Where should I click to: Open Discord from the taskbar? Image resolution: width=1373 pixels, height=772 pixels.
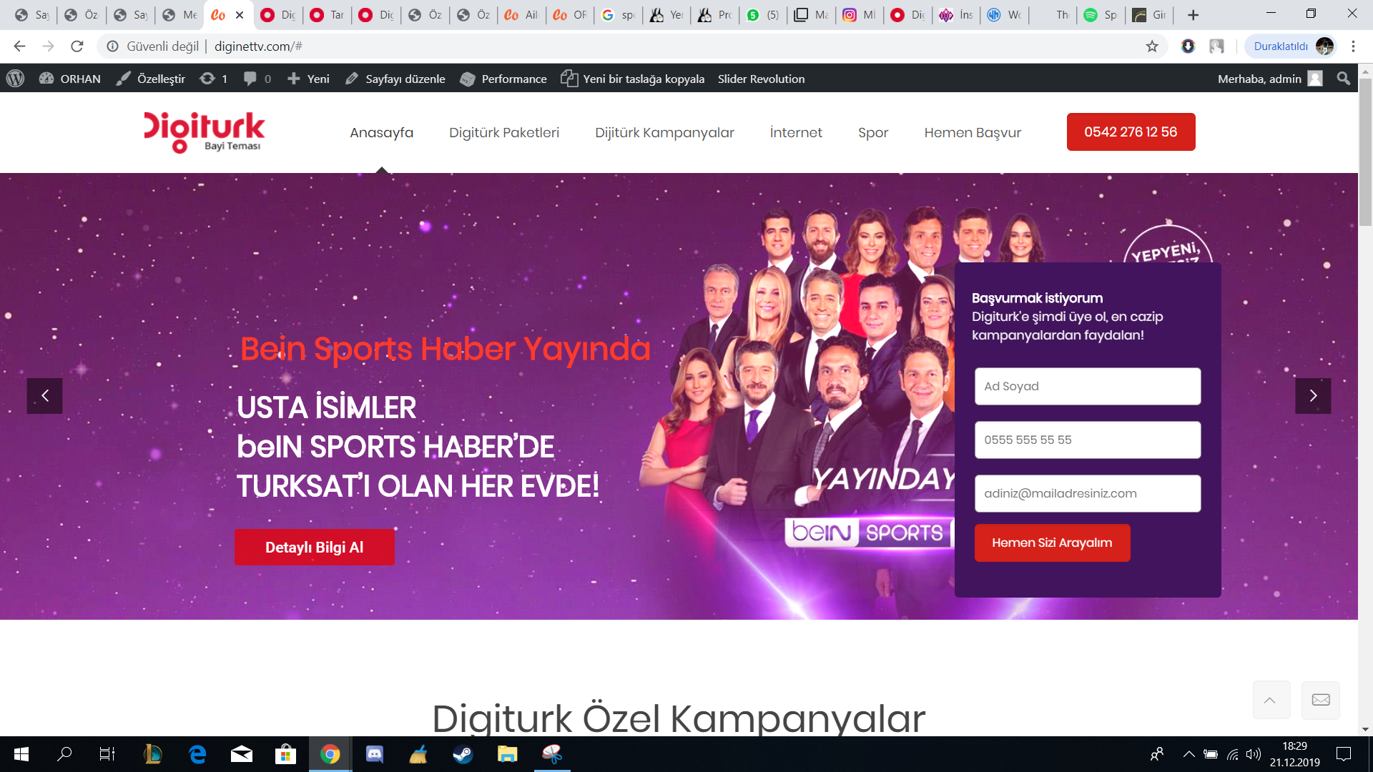pos(374,754)
